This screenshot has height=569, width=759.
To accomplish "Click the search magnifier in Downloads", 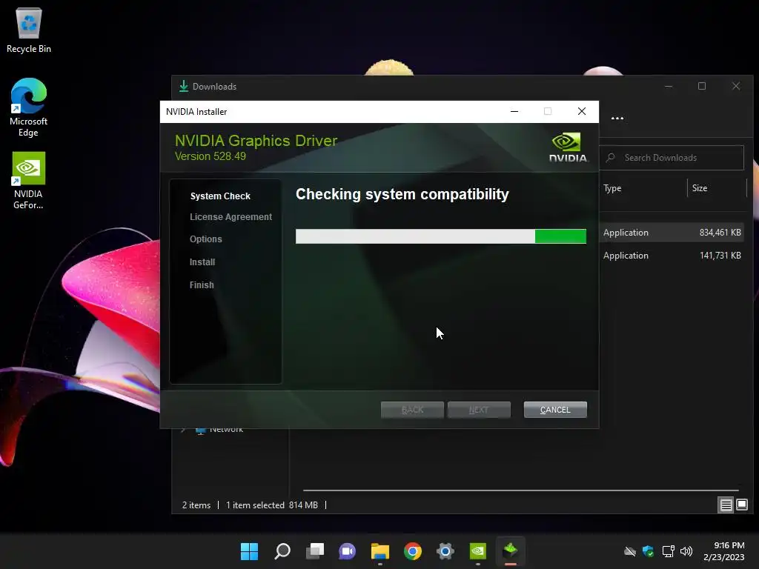I will click(611, 158).
